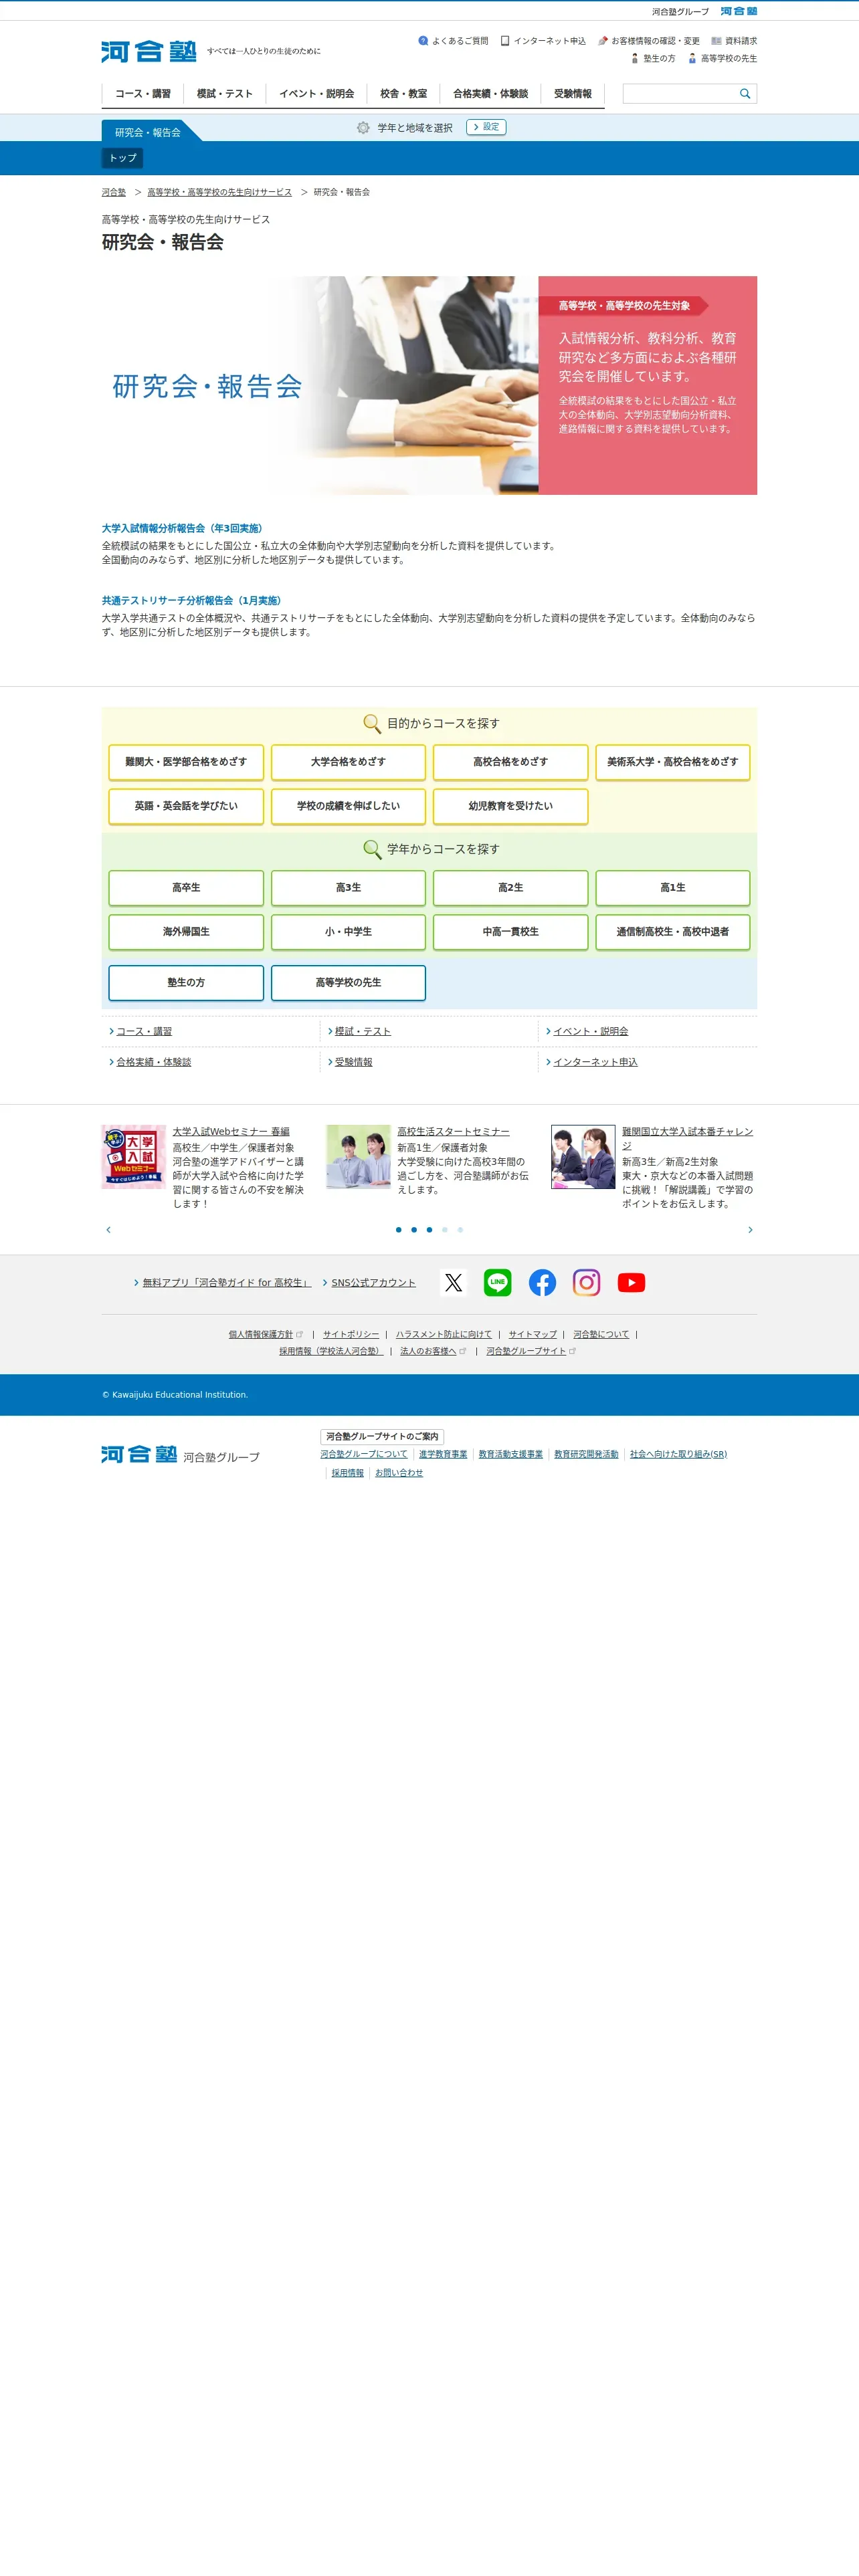Screen dimensions: 859x2576
Task: Select 中高一貫校生 button
Action: tap(511, 932)
